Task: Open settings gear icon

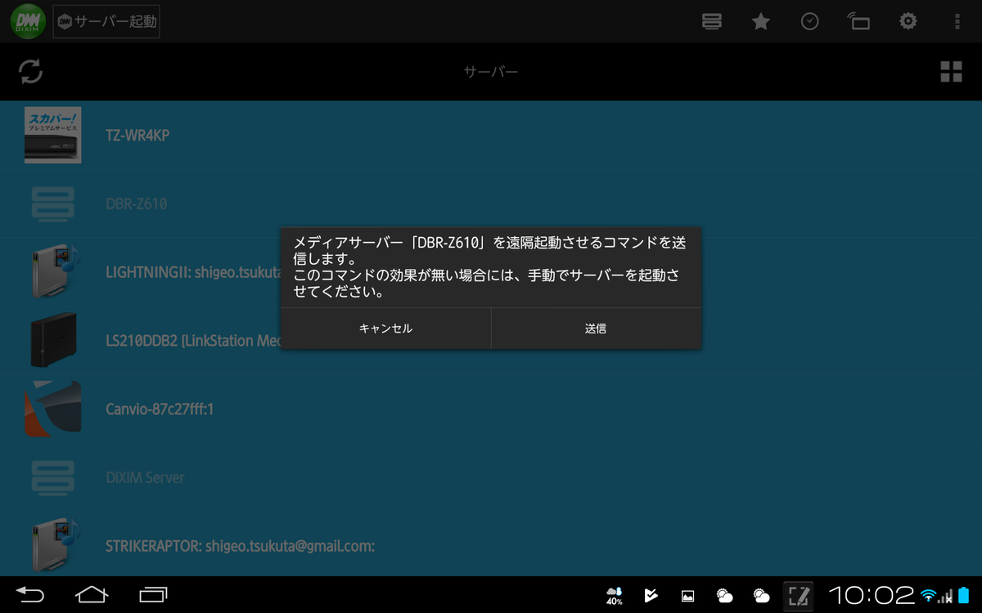Action: pos(908,22)
